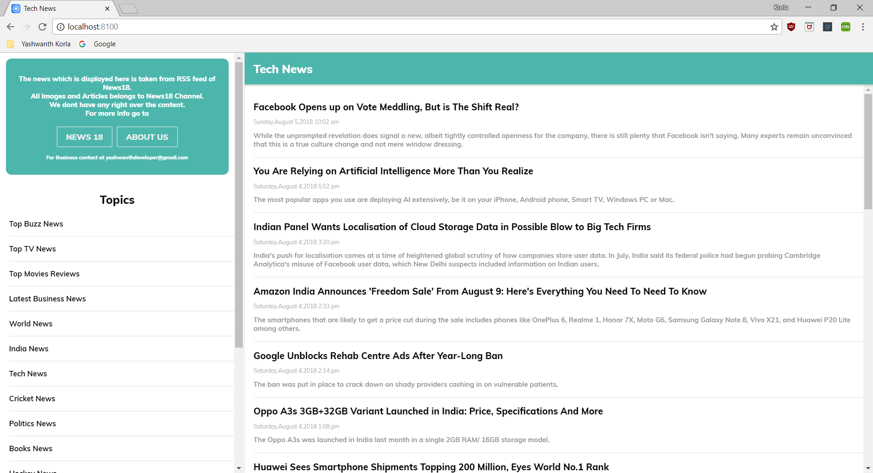The width and height of the screenshot is (873, 473).
Task: Open the Google Unblocks Rehab Centre Ads article
Action: [x=378, y=356]
